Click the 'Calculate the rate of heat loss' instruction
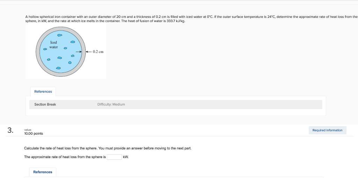Screen dimensions: 358x178 tap(108, 148)
